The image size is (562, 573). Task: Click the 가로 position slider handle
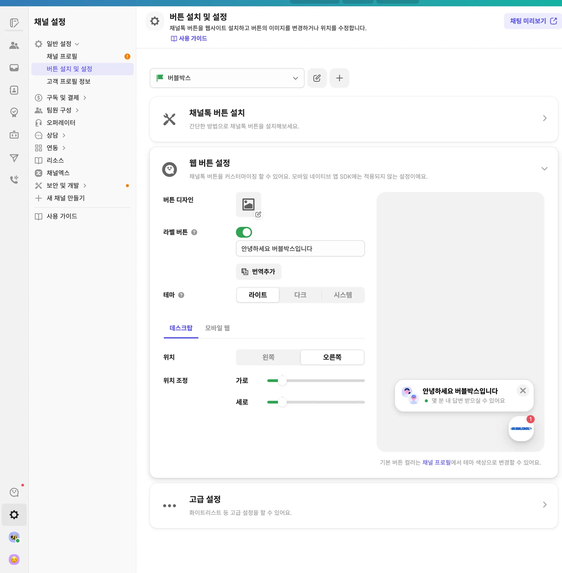pyautogui.click(x=282, y=381)
